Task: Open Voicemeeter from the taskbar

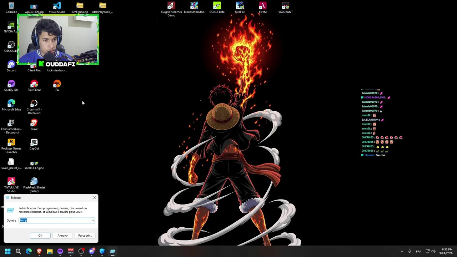Action: (x=71, y=251)
